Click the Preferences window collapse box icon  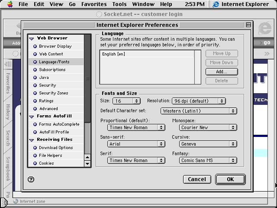tap(248, 25)
